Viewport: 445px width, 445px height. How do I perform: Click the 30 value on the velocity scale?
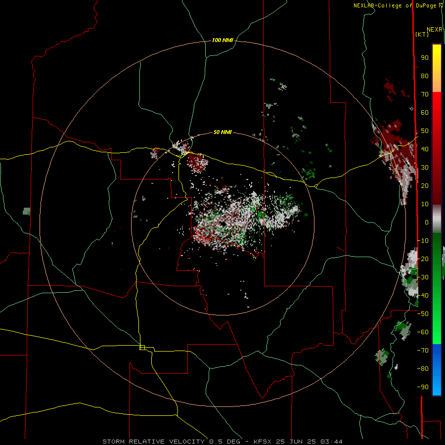(x=425, y=168)
